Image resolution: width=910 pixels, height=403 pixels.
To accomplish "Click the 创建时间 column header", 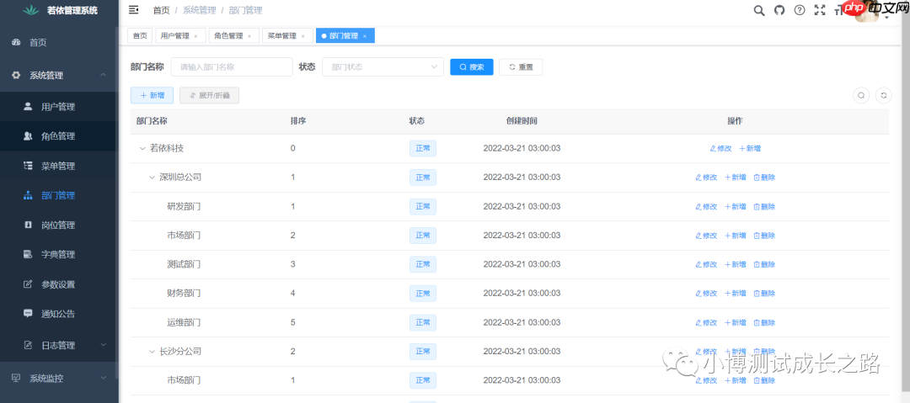I will pyautogui.click(x=522, y=121).
